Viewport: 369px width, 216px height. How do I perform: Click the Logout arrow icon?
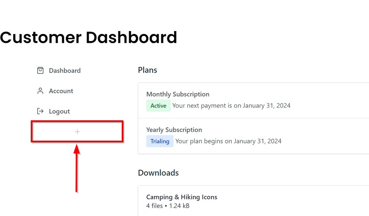pyautogui.click(x=40, y=111)
